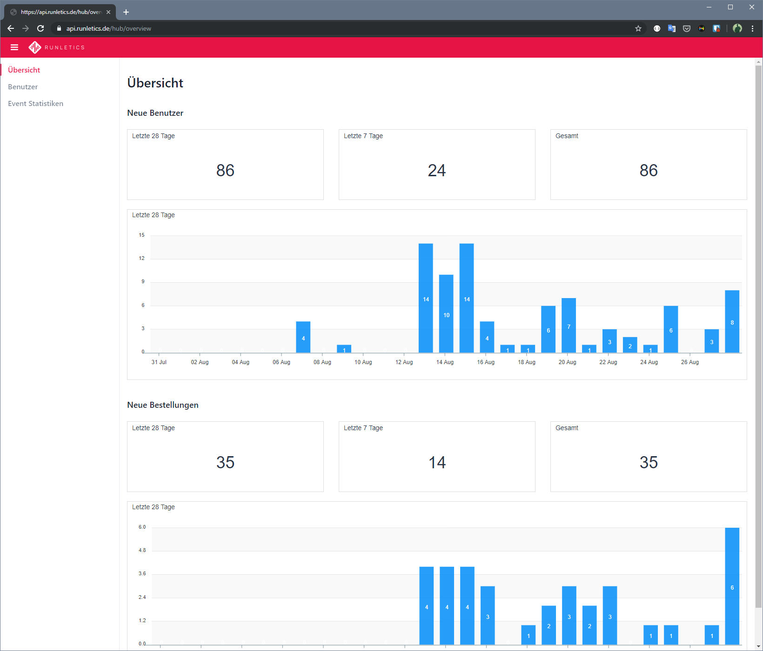This screenshot has height=651, width=763.
Task: Click the user chart bar labeled 8
Action: pyautogui.click(x=732, y=321)
